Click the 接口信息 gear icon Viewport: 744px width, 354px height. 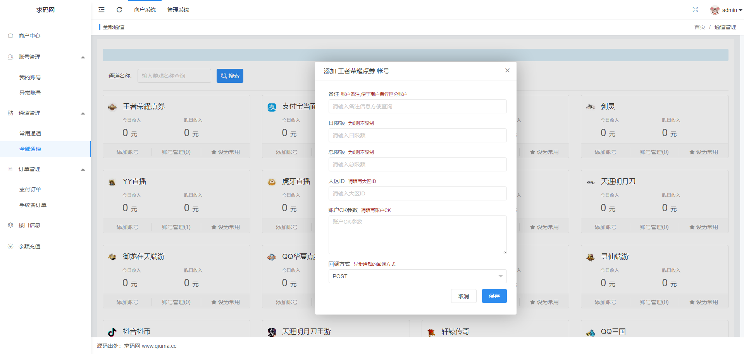[x=10, y=225]
